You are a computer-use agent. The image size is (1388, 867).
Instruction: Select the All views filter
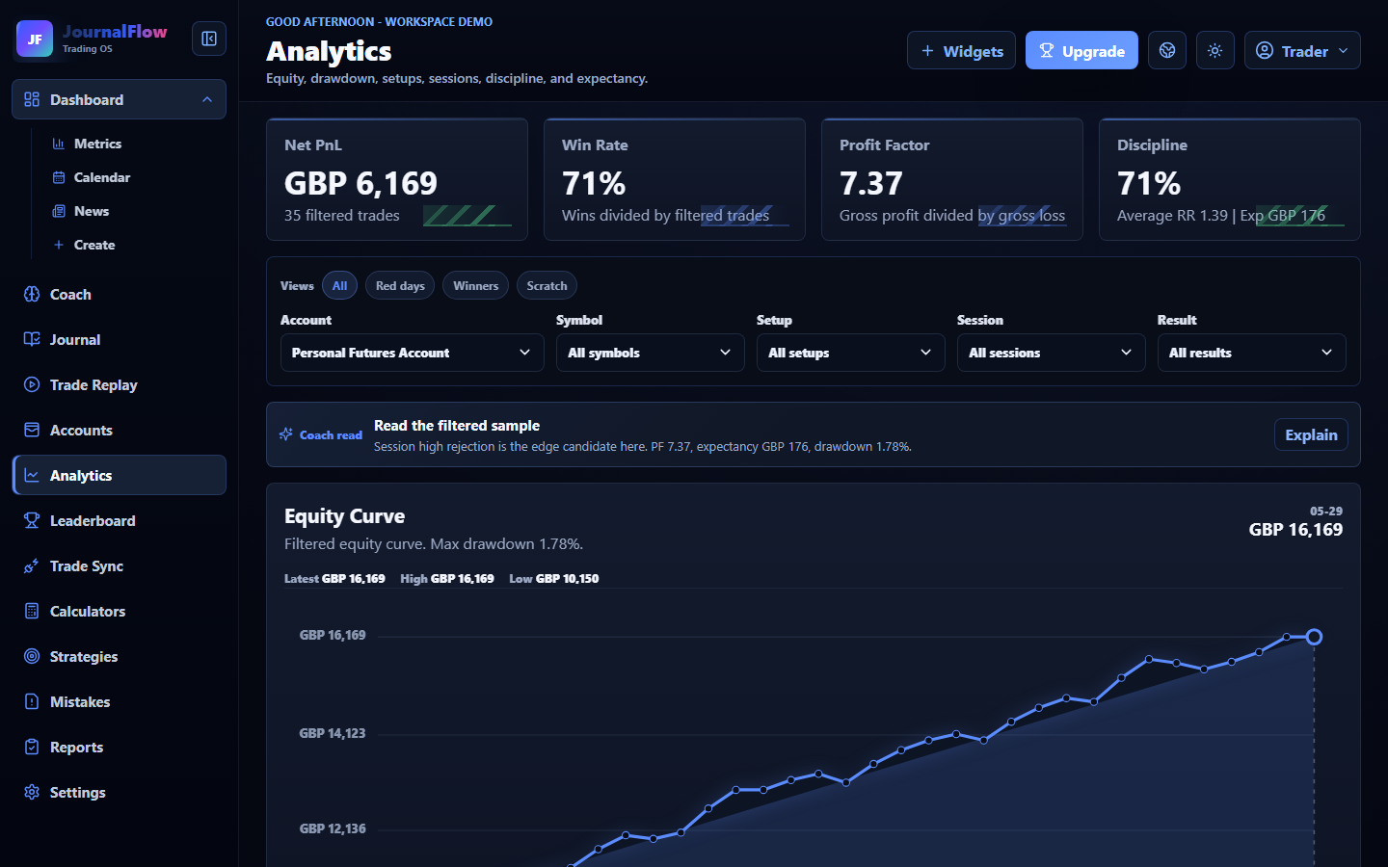point(339,285)
